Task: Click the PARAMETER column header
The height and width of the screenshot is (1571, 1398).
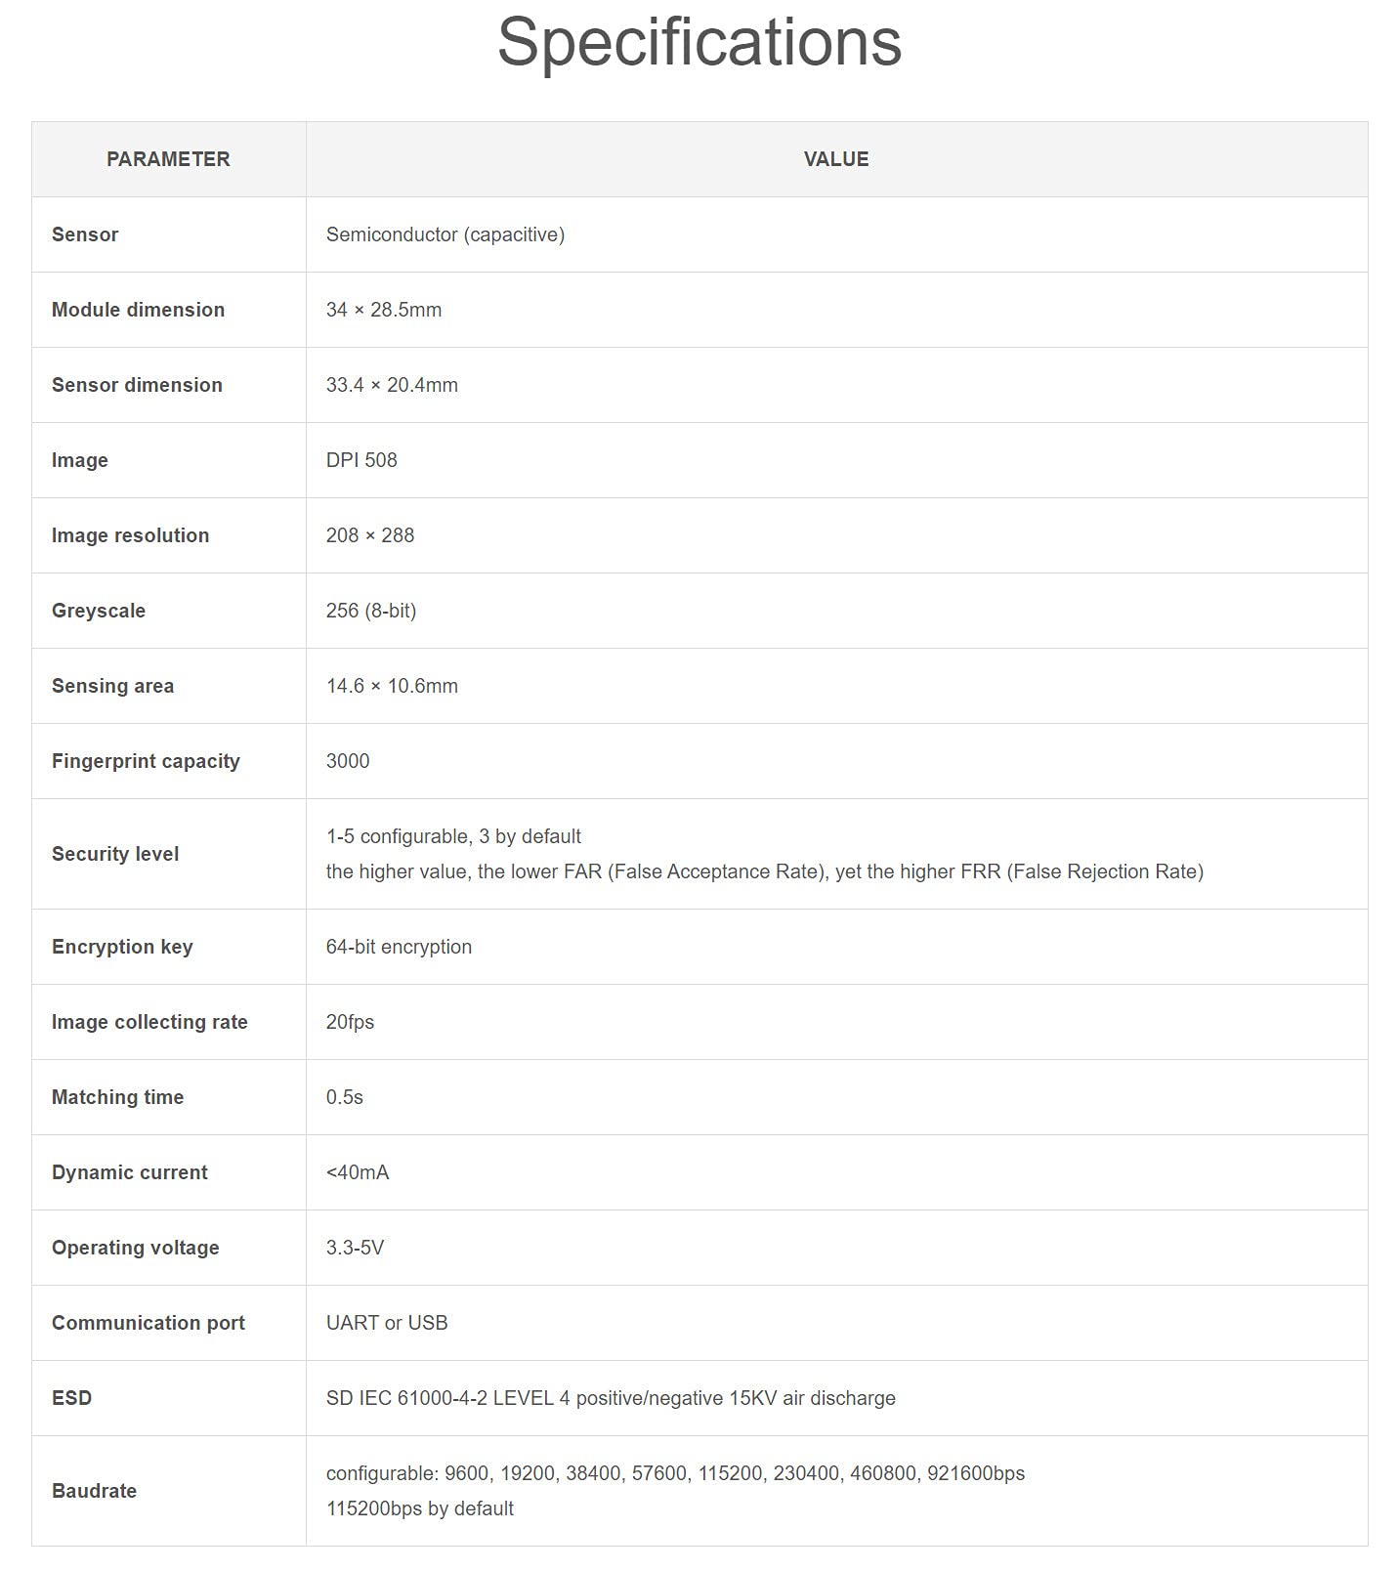Action: coord(168,159)
